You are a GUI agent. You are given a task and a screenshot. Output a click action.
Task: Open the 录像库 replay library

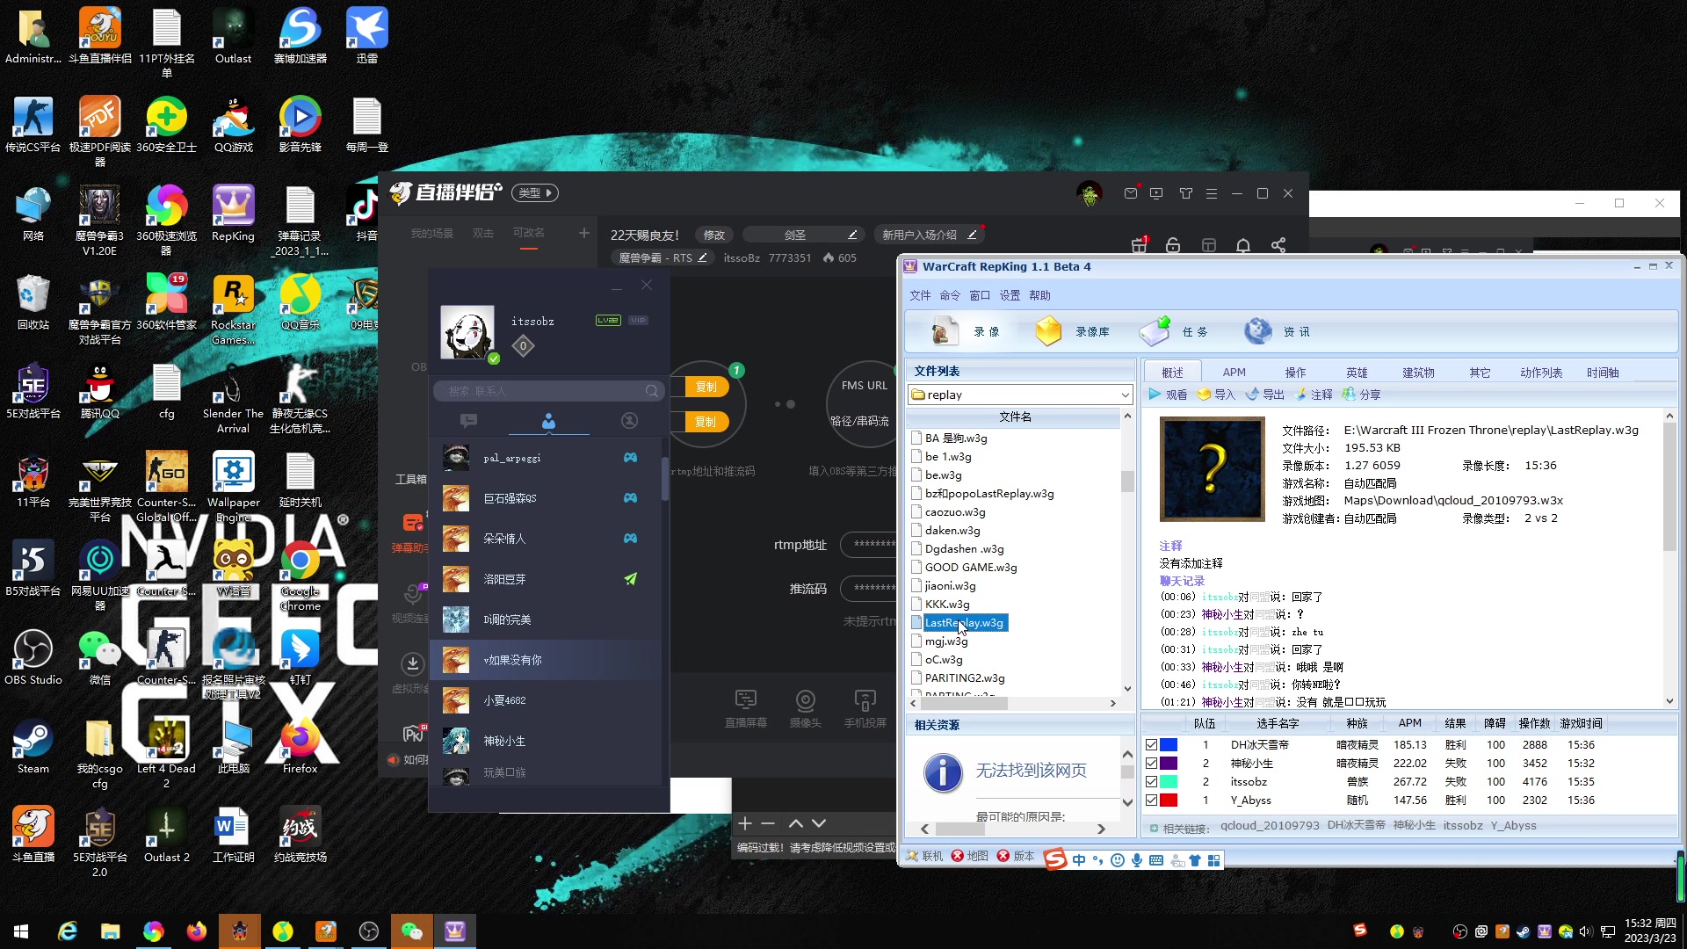(x=1072, y=332)
